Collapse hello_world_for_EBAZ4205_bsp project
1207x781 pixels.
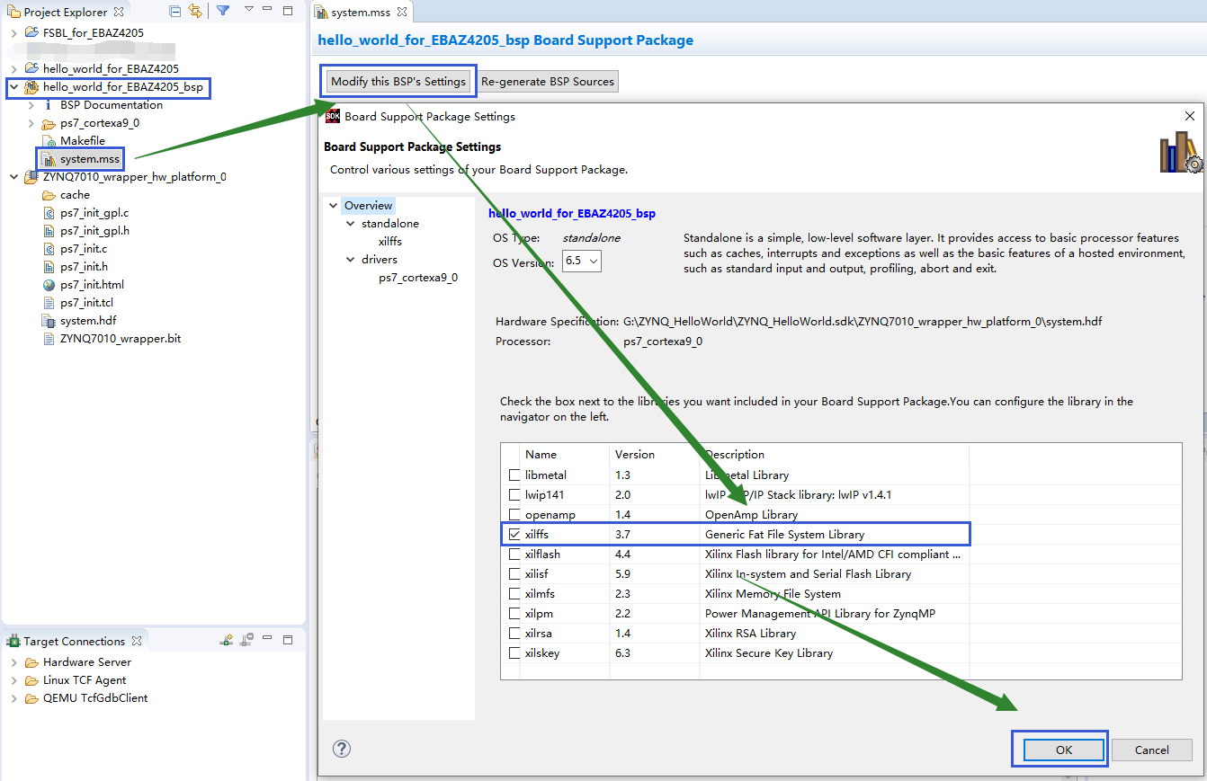click(13, 87)
